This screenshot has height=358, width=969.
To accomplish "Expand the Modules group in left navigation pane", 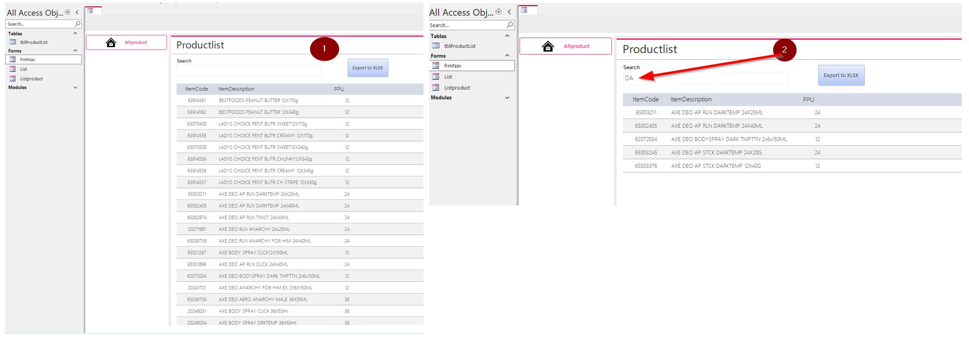I will [75, 88].
